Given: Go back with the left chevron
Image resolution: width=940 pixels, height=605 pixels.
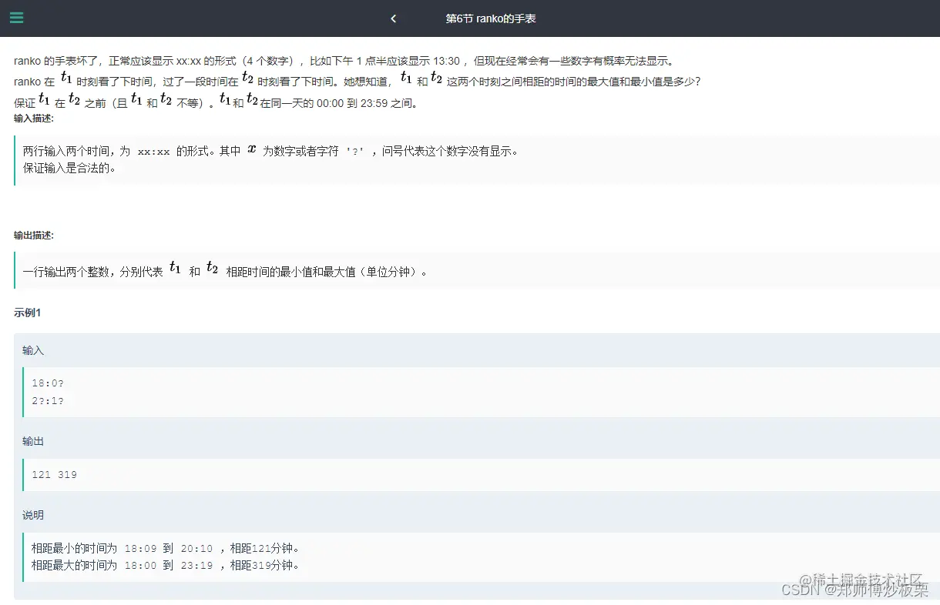Looking at the screenshot, I should coord(394,18).
